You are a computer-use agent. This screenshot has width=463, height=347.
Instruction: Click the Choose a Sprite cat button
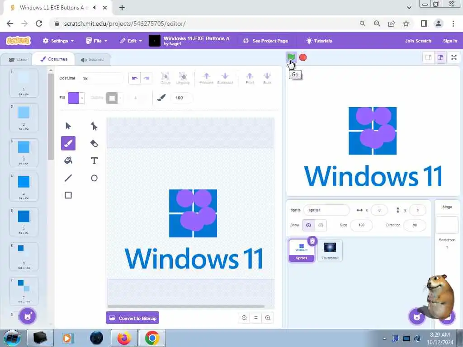point(417,317)
